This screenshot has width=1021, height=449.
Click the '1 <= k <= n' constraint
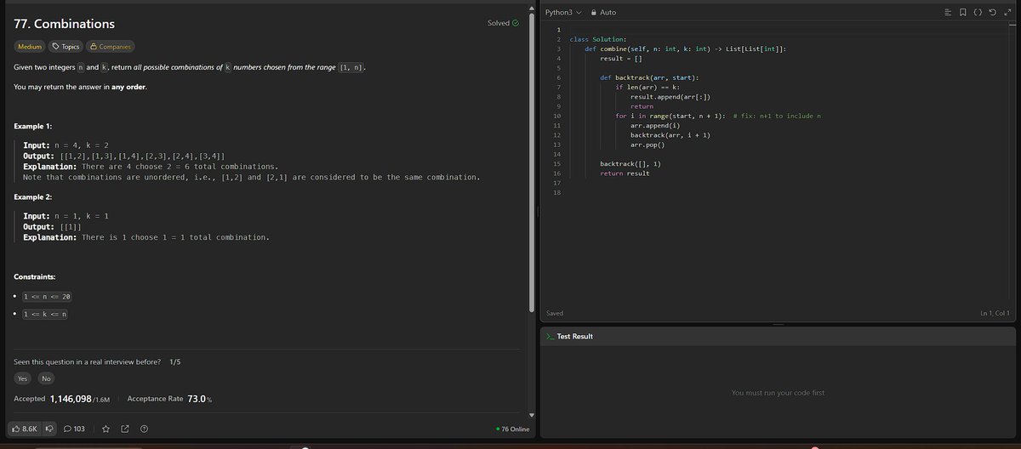click(x=45, y=315)
